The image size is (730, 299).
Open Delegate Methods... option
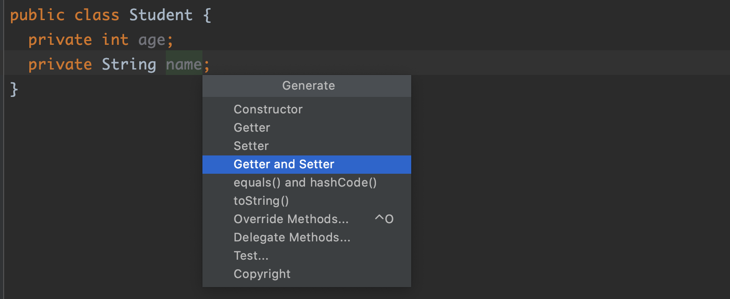[306, 238]
